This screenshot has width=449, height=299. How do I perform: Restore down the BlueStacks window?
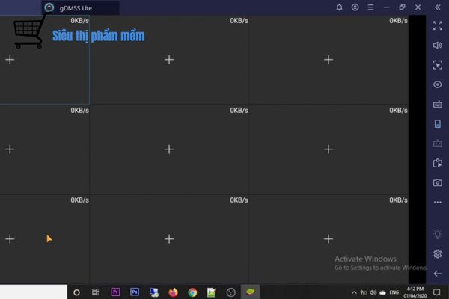coord(402,7)
